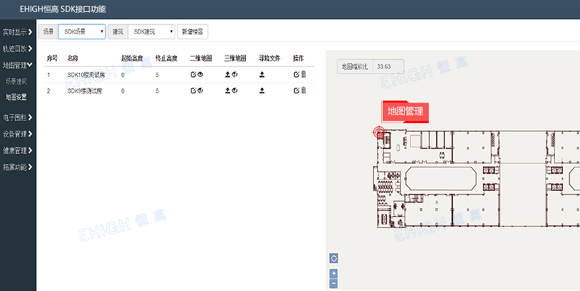Click the 二维地图 column header
Screen dimensions: 580x291
pyautogui.click(x=201, y=58)
